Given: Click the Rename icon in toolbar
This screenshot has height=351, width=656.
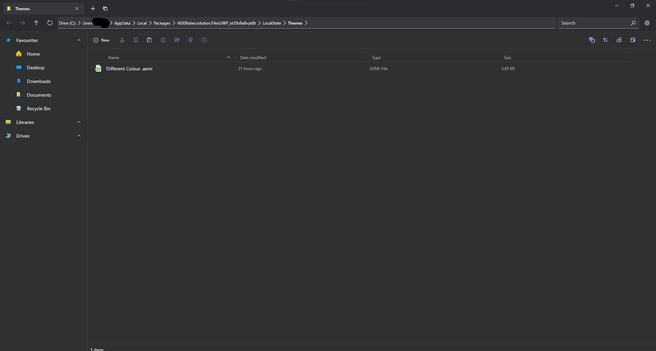Looking at the screenshot, I should (x=163, y=40).
